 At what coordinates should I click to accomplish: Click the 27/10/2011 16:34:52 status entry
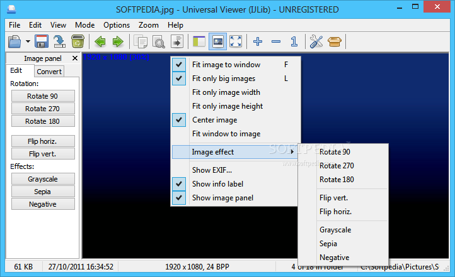coord(81,266)
